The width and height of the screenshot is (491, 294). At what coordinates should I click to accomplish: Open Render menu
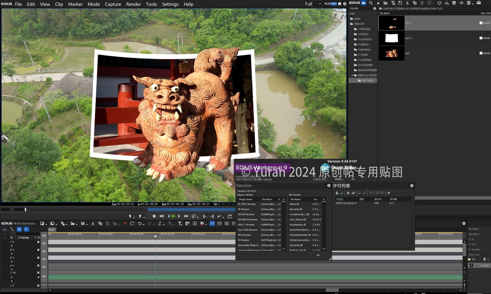pyautogui.click(x=134, y=4)
